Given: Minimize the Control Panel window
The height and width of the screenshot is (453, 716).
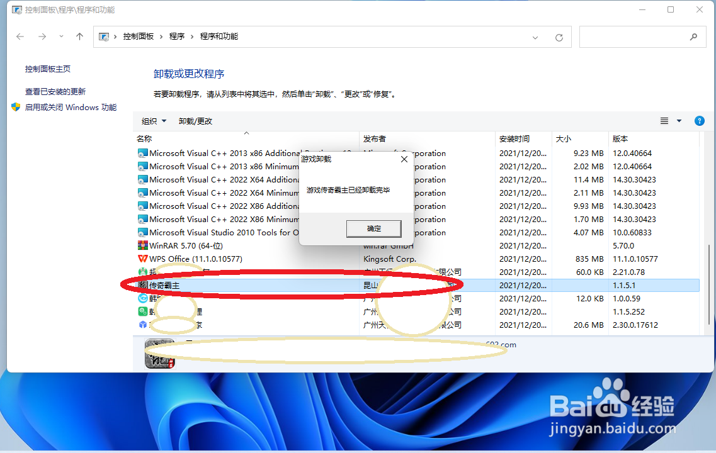Looking at the screenshot, I should point(642,9).
